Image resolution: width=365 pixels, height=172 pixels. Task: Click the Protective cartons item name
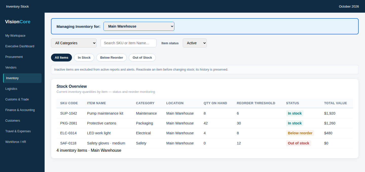click(102, 123)
